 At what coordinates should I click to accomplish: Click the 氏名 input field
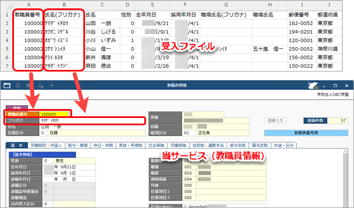click(92, 127)
